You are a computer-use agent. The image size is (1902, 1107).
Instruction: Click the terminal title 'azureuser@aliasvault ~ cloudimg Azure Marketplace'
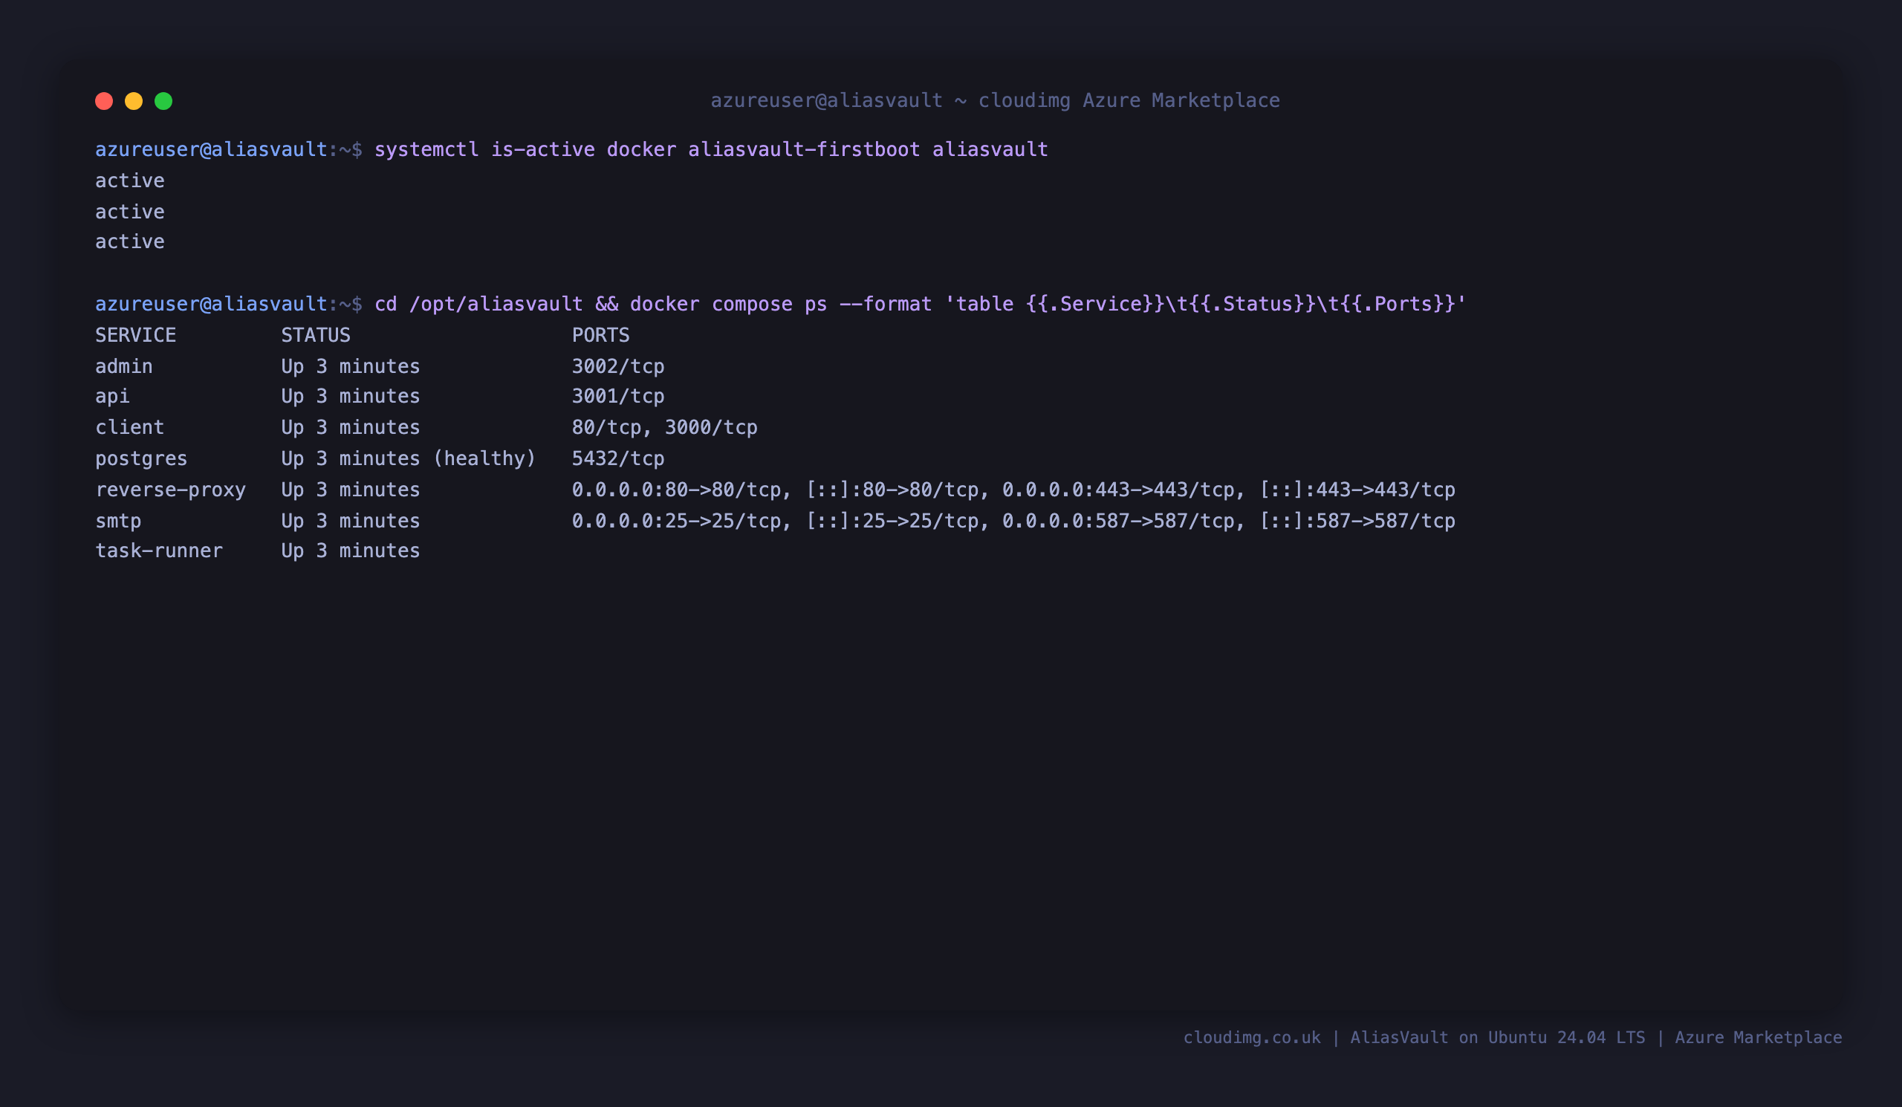(x=995, y=100)
